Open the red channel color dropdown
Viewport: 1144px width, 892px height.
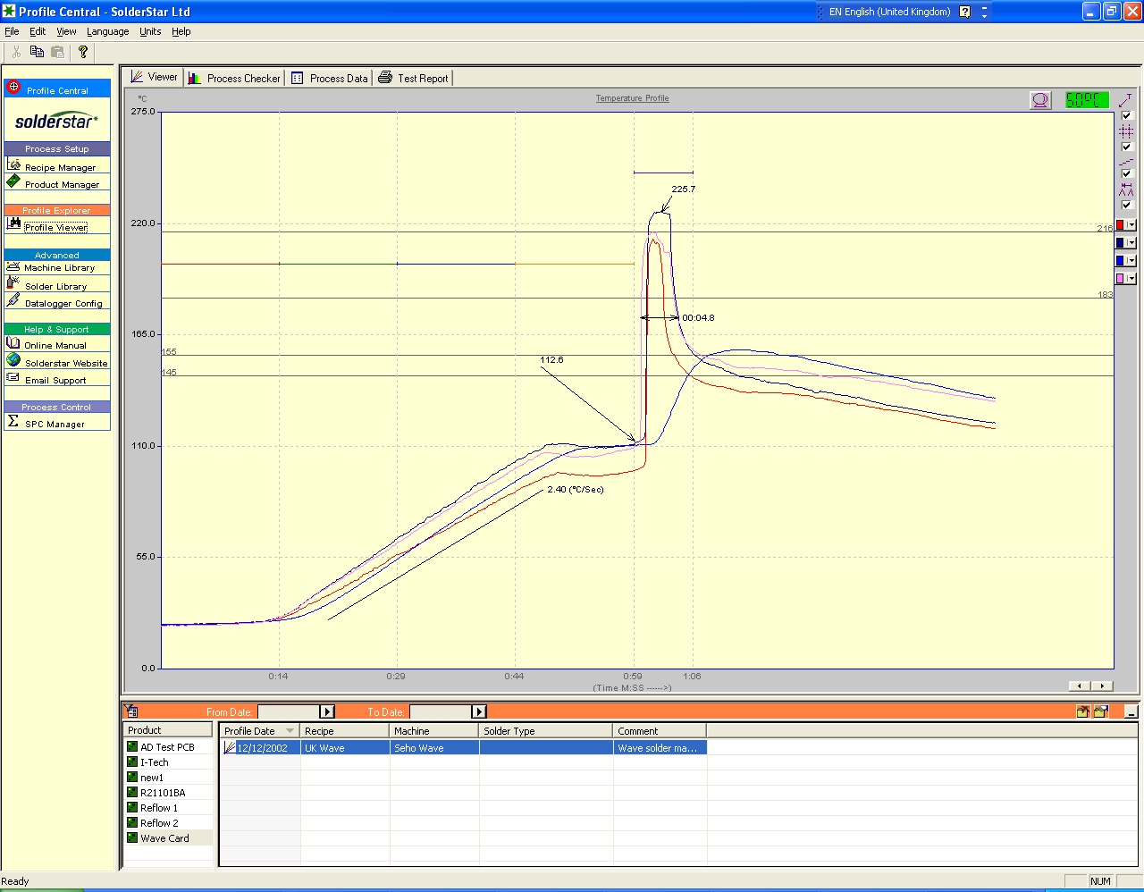tap(1131, 225)
